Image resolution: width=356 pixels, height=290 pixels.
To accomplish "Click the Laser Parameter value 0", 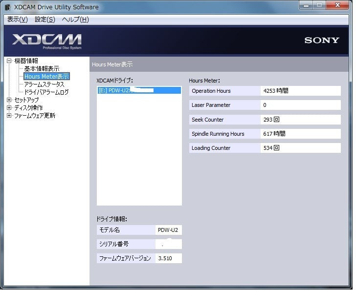I will 301,105.
